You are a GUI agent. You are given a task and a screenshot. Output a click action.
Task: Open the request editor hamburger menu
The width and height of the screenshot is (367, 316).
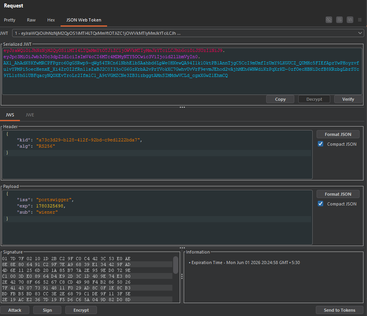coord(360,20)
